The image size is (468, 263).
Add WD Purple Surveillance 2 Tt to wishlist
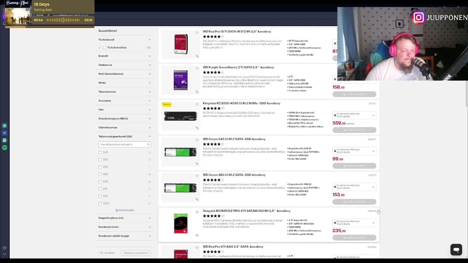pos(197,68)
